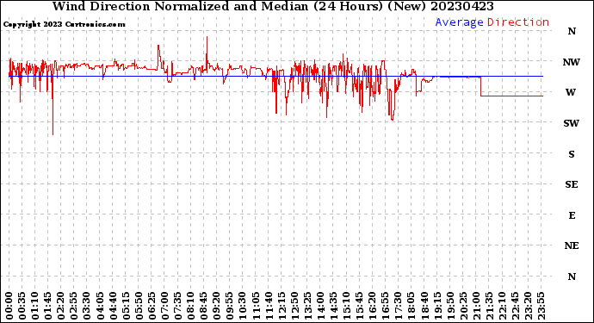Click the "21:00" time axis label
Screen dimensions: 594x323
476,306
